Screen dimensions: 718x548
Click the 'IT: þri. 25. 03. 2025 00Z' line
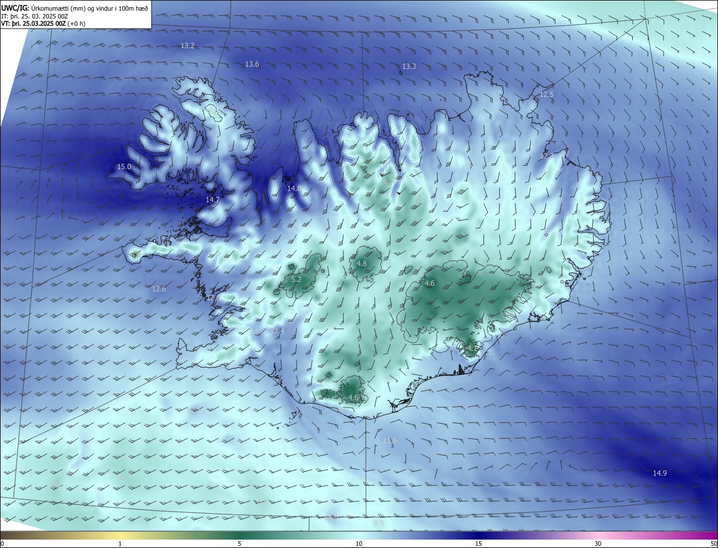click(35, 16)
